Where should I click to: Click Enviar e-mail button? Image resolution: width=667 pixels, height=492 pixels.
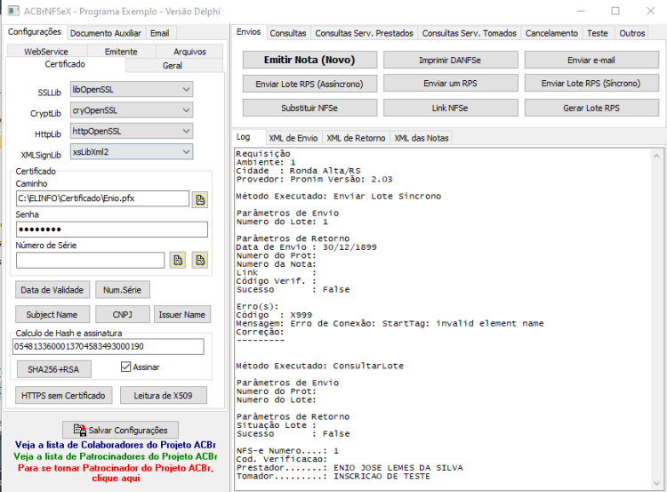[591, 60]
